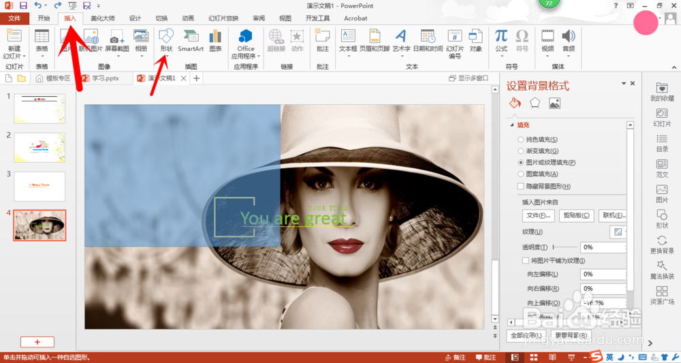Click the Notes (备注) status bar button
The height and width of the screenshot is (363, 681).
click(x=456, y=358)
